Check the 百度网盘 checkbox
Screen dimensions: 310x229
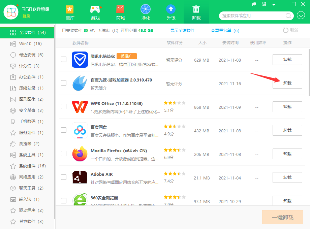(64, 130)
